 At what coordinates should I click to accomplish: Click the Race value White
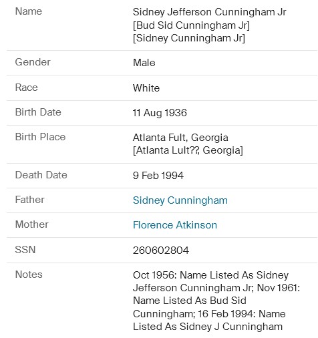146,88
